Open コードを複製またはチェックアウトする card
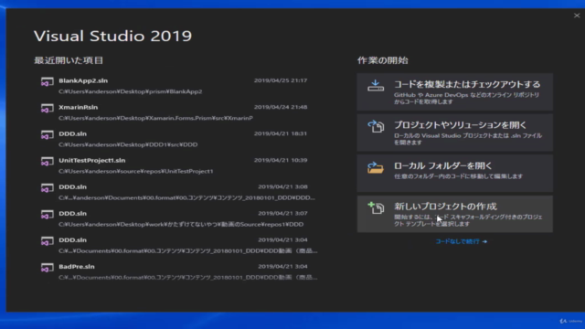This screenshot has height=329, width=585. pos(455,91)
